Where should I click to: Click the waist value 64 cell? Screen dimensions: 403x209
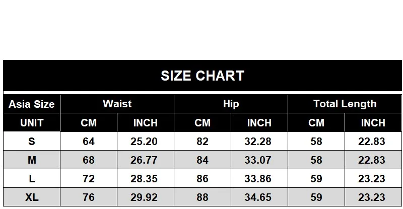point(89,141)
